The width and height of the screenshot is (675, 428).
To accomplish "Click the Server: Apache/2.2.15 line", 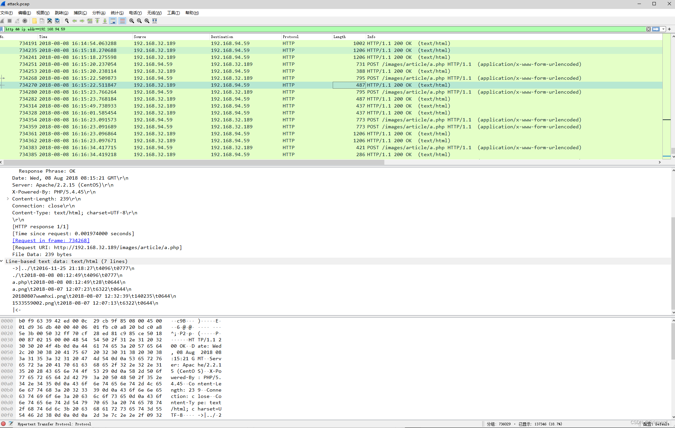I will 63,185.
